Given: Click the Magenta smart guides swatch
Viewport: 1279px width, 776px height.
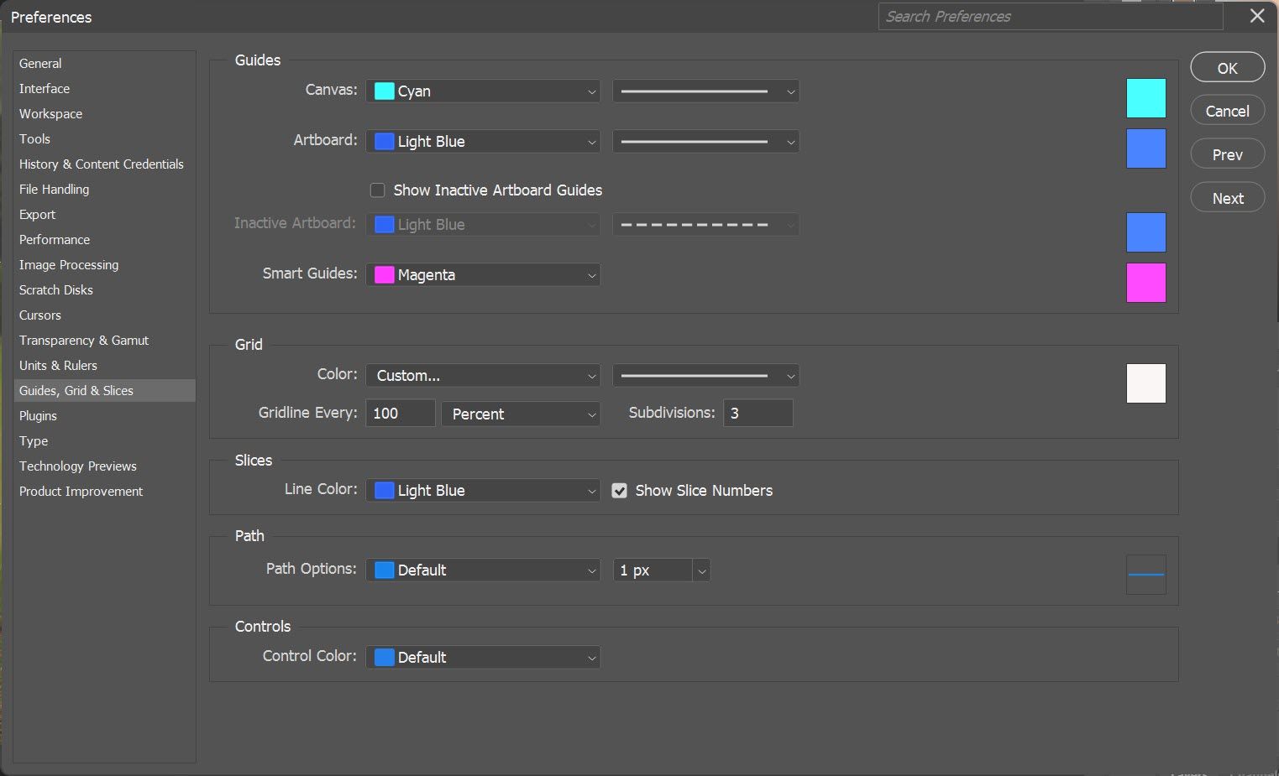Looking at the screenshot, I should tap(1145, 283).
